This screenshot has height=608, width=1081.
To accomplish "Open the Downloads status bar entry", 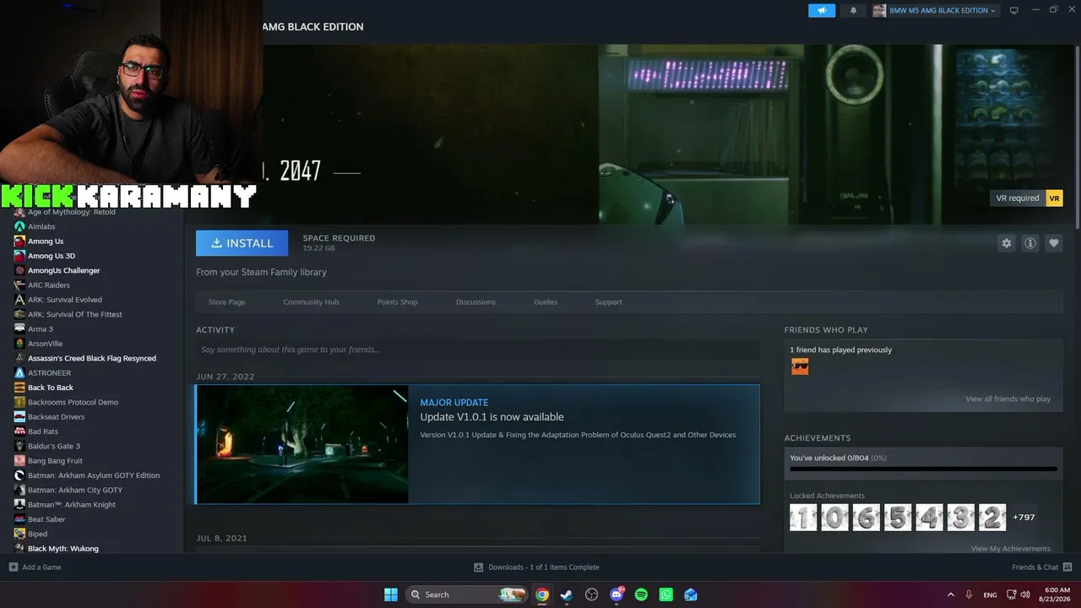I will tap(536, 567).
